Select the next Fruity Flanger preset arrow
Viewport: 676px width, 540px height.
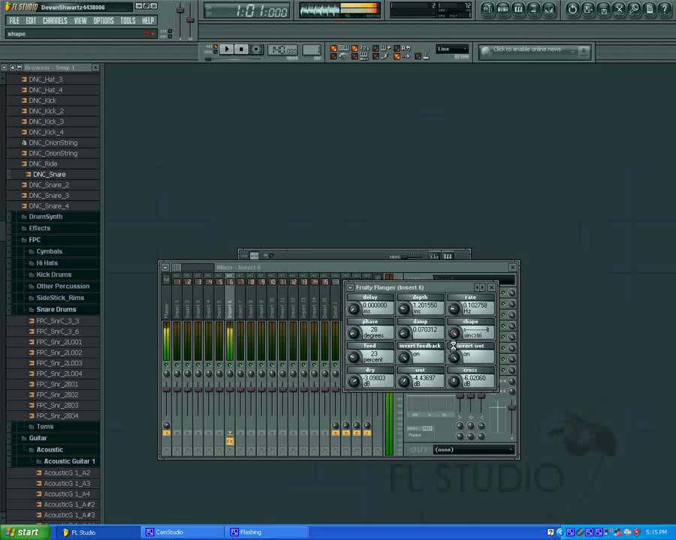(x=482, y=287)
